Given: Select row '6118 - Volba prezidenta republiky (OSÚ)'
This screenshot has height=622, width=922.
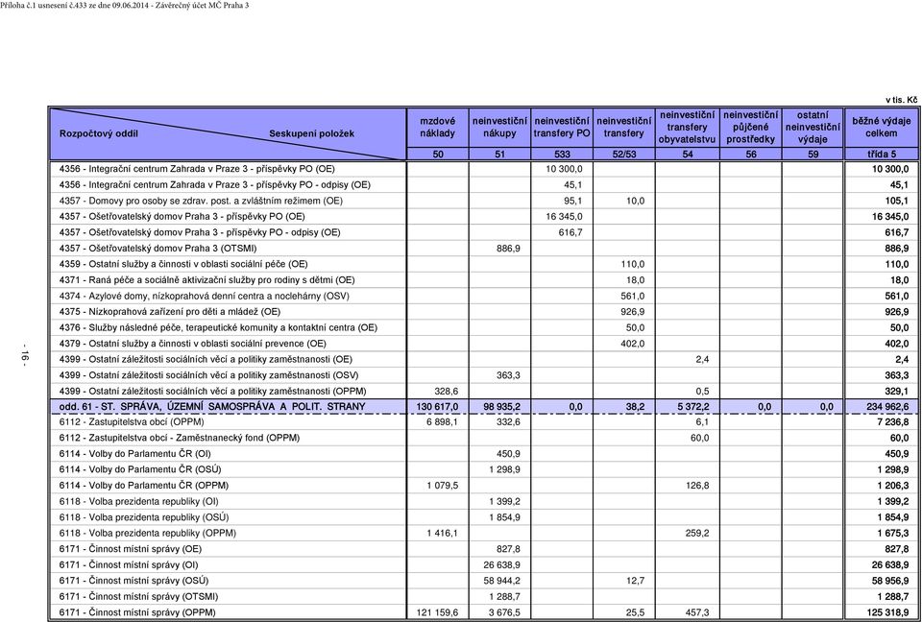Looking at the screenshot, I should click(x=483, y=517).
